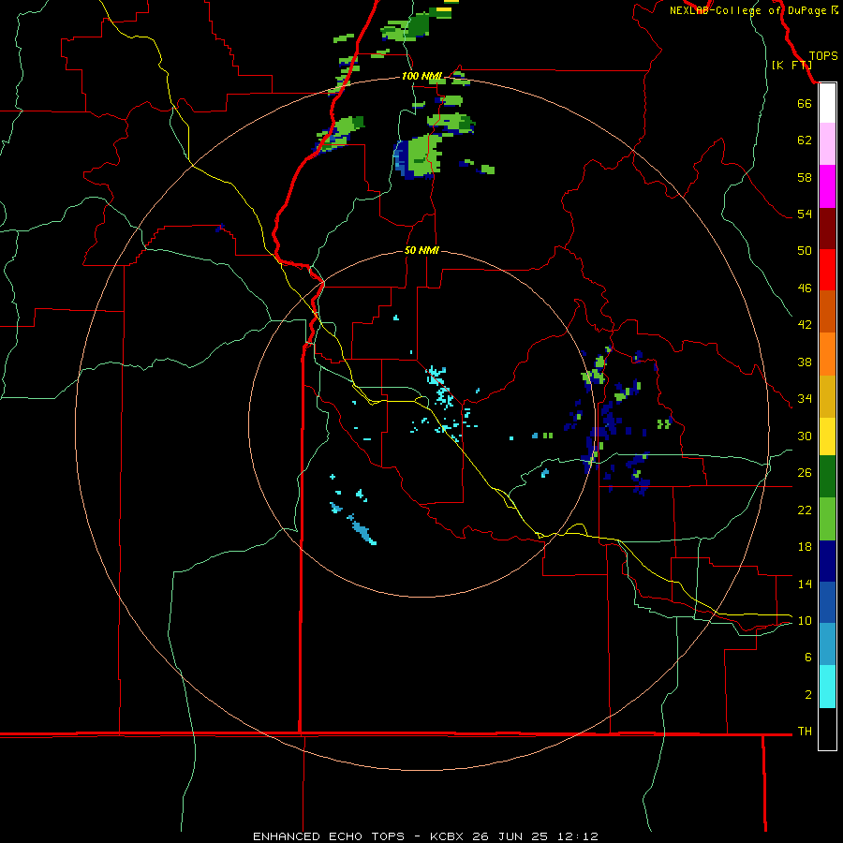Click the legend value 2
Image resolution: width=843 pixels, height=843 pixels.
click(x=807, y=695)
